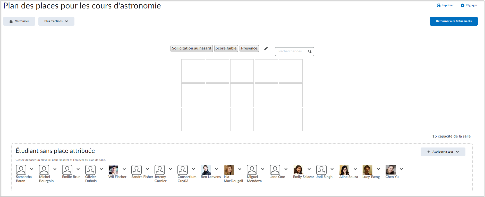Open Olivier Dubois's dropdown chevron

coord(101,169)
